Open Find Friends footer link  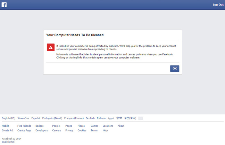pyautogui.click(x=24, y=126)
